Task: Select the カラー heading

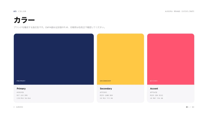Action: [x=24, y=20]
